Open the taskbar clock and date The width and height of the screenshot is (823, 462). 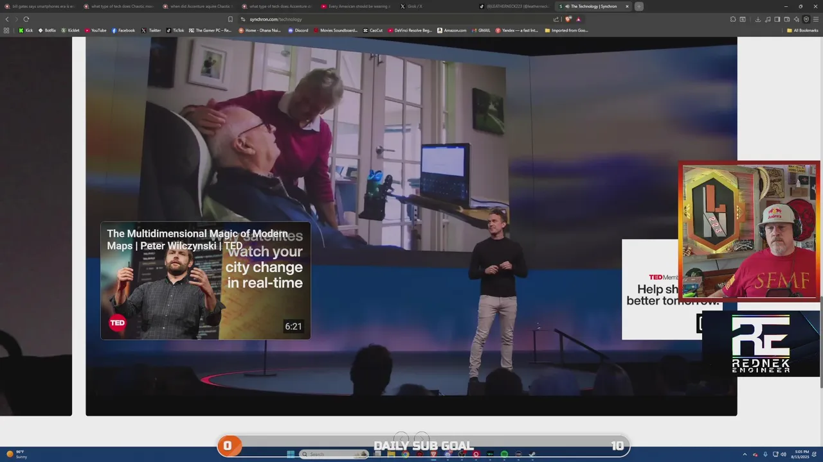(800, 454)
